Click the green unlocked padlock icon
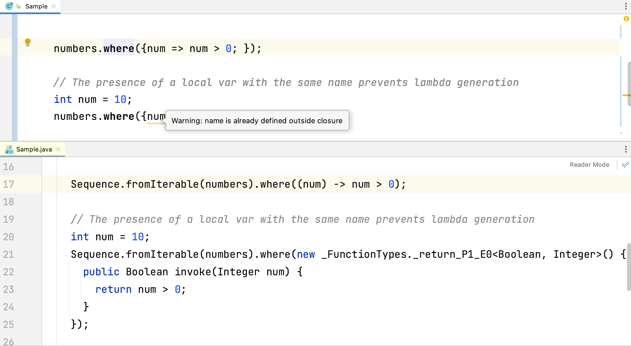Image resolution: width=631 pixels, height=346 pixels. pyautogui.click(x=18, y=6)
